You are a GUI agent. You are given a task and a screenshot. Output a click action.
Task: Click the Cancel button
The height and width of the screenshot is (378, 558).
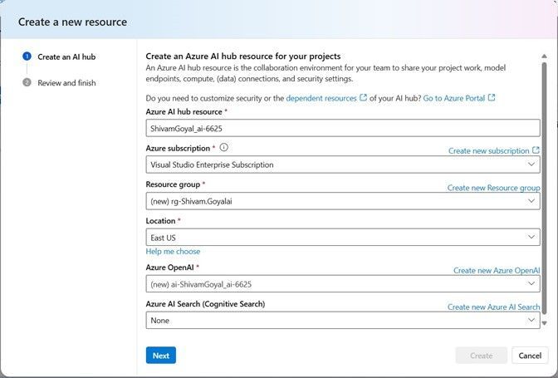click(x=530, y=356)
